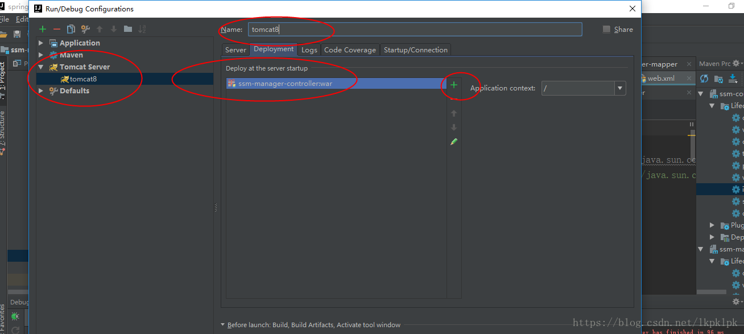Click the Application context text field
Image resolution: width=744 pixels, height=334 pixels.
578,88
